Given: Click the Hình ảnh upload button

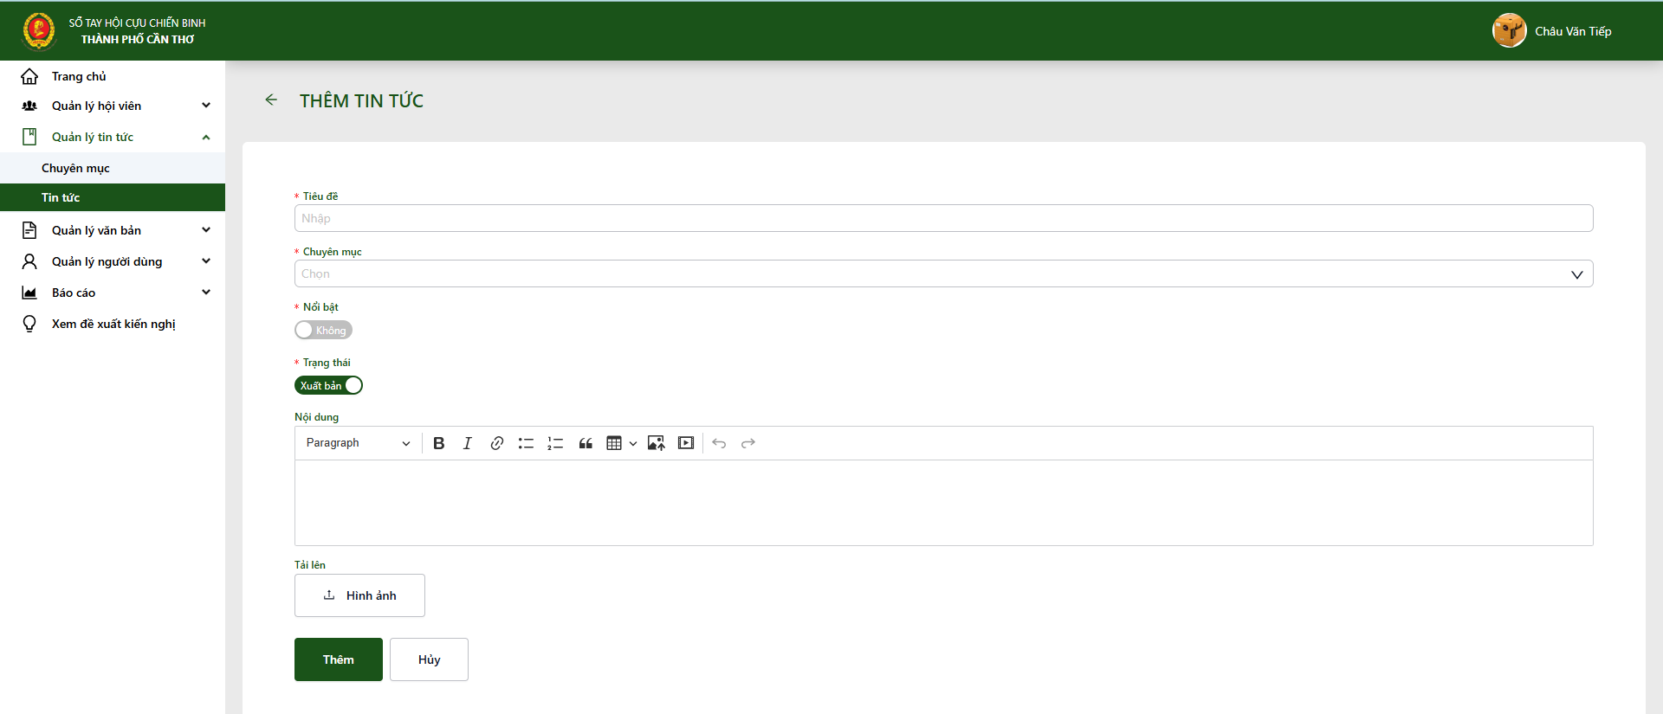Looking at the screenshot, I should click(359, 595).
